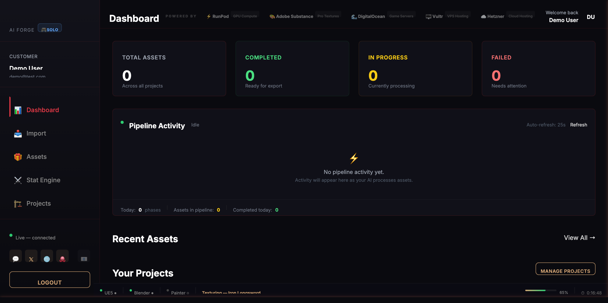Select the Import tray icon in sidebar

[18, 133]
